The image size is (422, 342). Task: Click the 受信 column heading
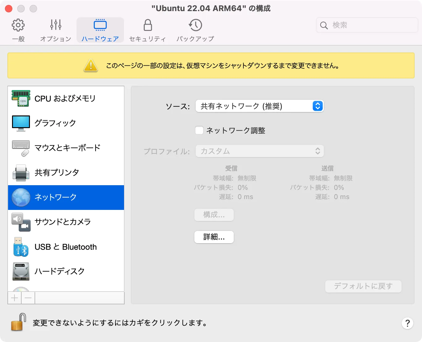click(x=231, y=169)
